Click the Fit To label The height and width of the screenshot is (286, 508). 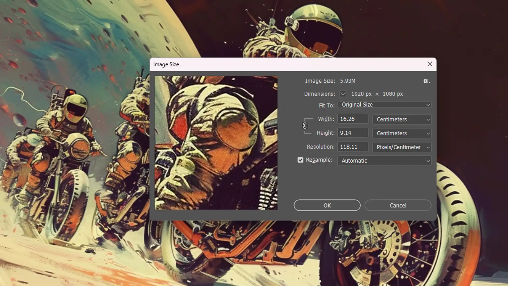coord(327,105)
